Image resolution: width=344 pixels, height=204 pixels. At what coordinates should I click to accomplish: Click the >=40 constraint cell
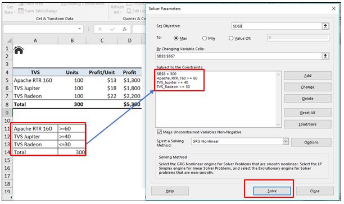pyautogui.click(x=71, y=136)
